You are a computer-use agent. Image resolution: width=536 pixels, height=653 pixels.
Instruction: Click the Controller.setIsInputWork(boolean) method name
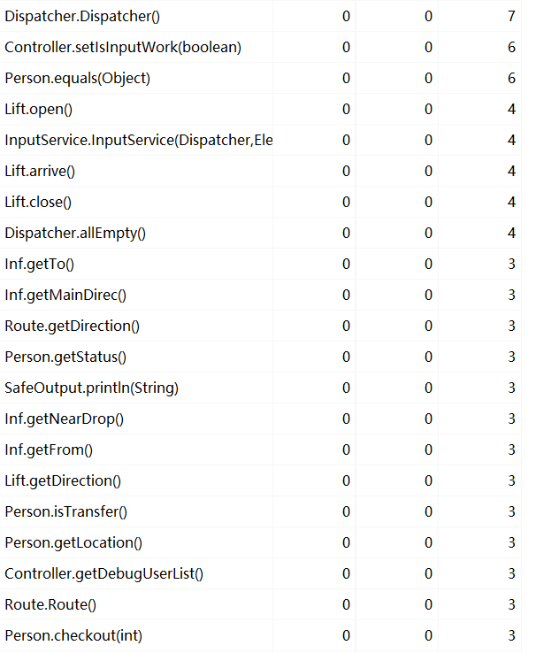pos(123,47)
